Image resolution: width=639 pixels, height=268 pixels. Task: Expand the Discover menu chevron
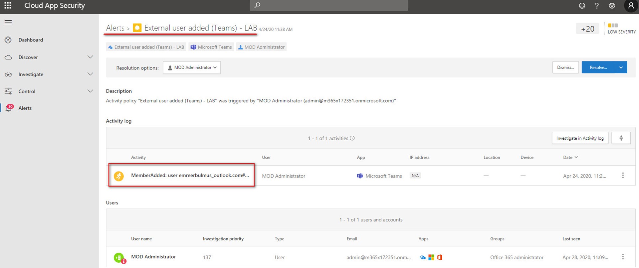click(90, 57)
